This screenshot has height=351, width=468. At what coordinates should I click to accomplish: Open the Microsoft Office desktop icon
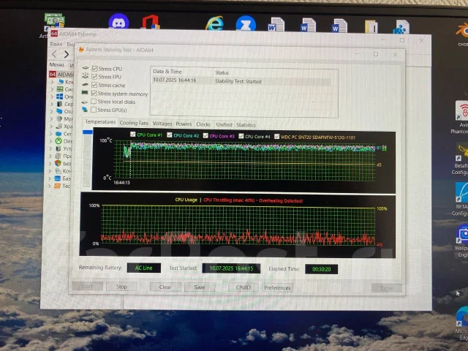tap(151, 22)
